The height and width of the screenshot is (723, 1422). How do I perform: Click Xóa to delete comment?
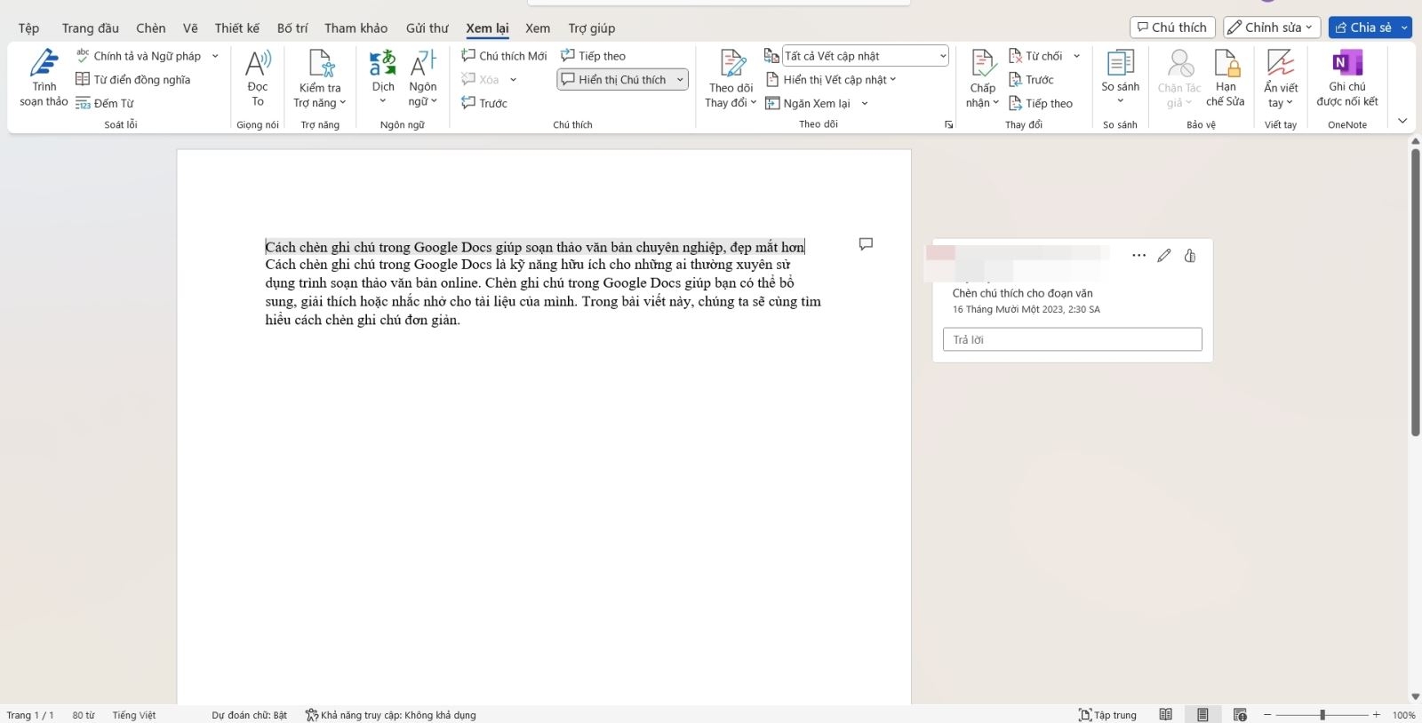coord(481,79)
